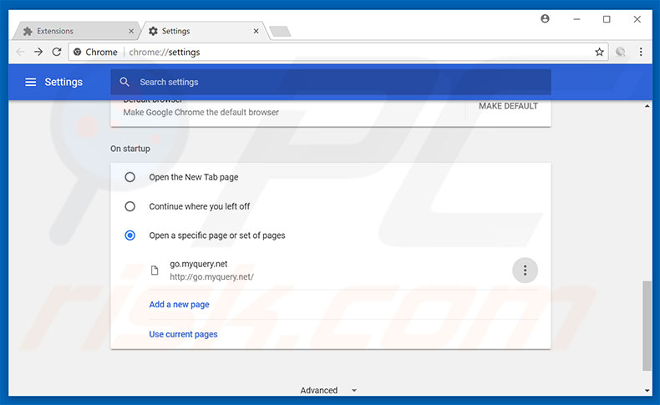Click the browser forward arrow
The image size is (660, 405).
pos(38,52)
